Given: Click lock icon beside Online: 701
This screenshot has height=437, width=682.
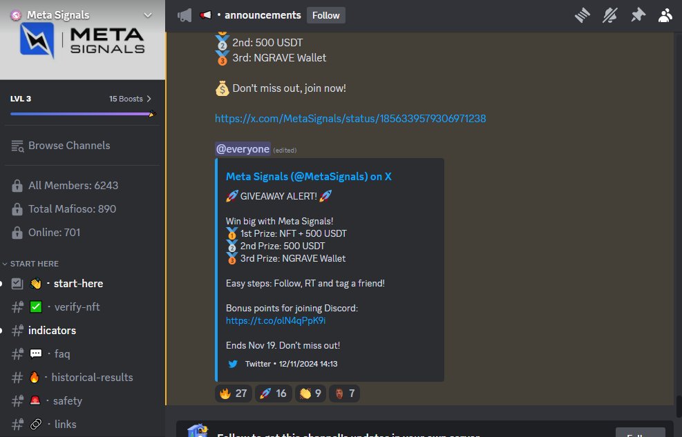Looking at the screenshot, I should (17, 233).
